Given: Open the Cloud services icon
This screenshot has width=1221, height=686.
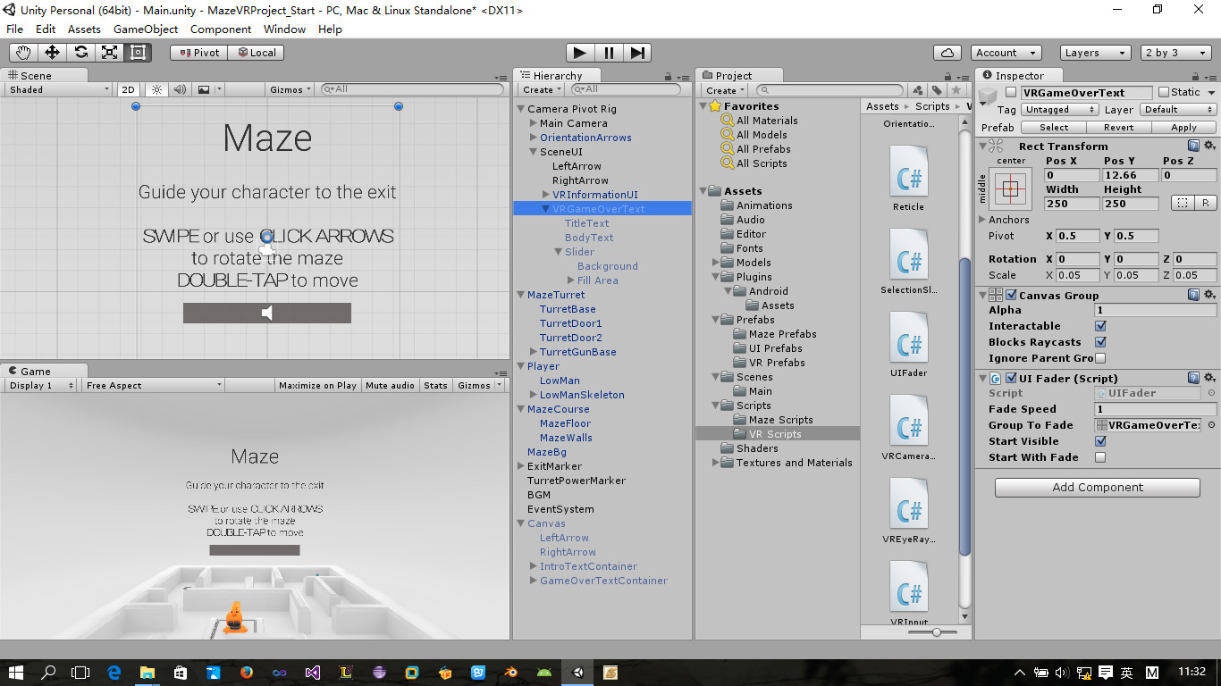Looking at the screenshot, I should pyautogui.click(x=947, y=53).
